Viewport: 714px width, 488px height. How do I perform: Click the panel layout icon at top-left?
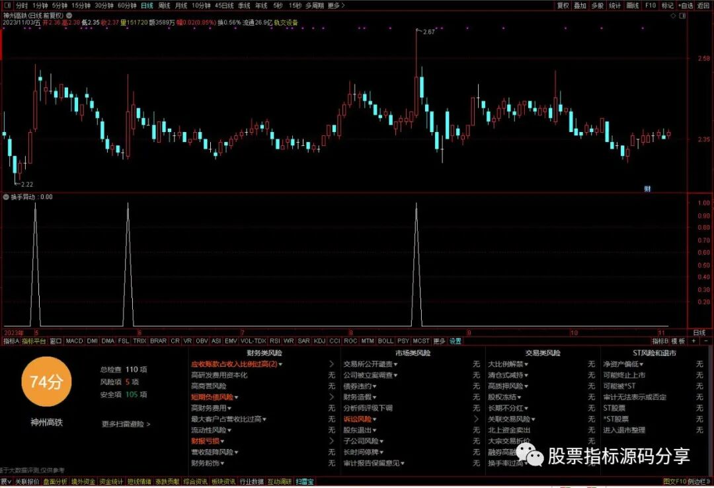pyautogui.click(x=7, y=5)
